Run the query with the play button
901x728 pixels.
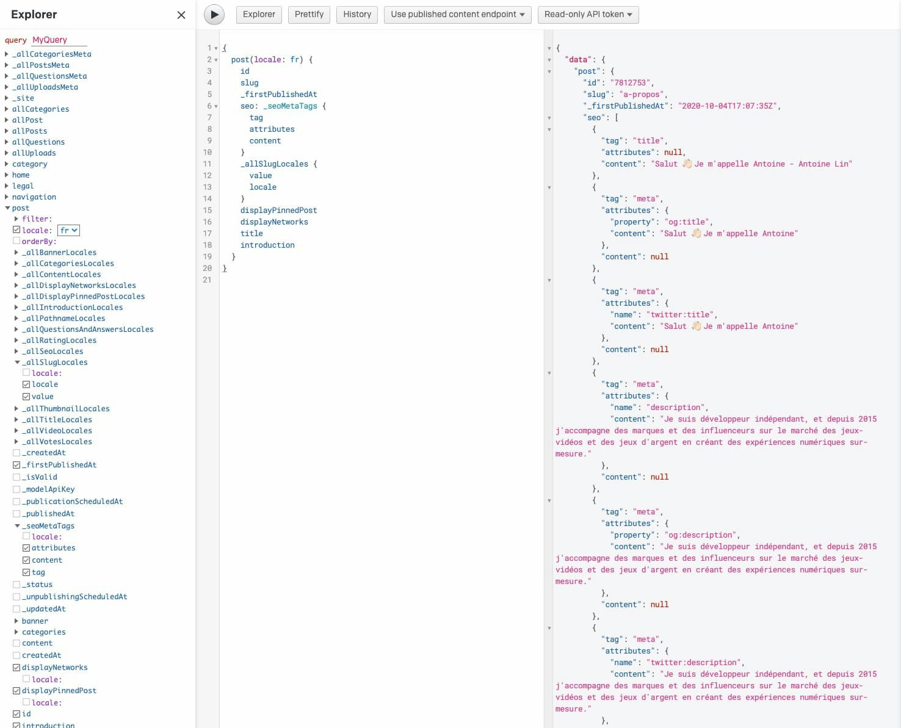click(x=214, y=15)
